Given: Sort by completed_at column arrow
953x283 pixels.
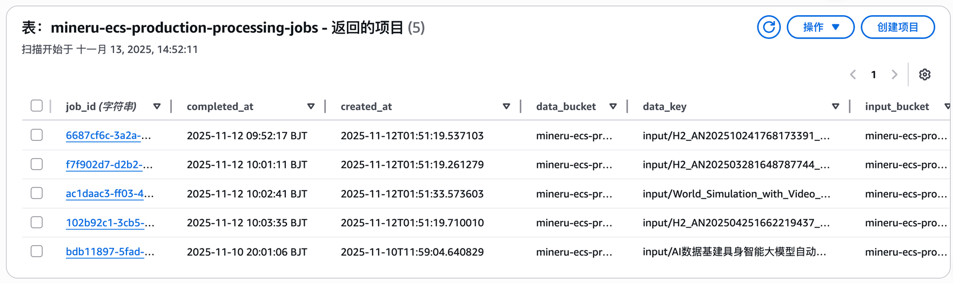Looking at the screenshot, I should pos(311,106).
